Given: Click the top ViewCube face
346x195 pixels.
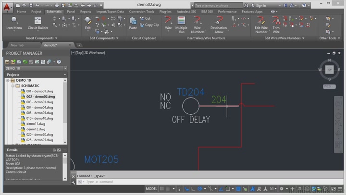Looking at the screenshot, I should (329, 70).
